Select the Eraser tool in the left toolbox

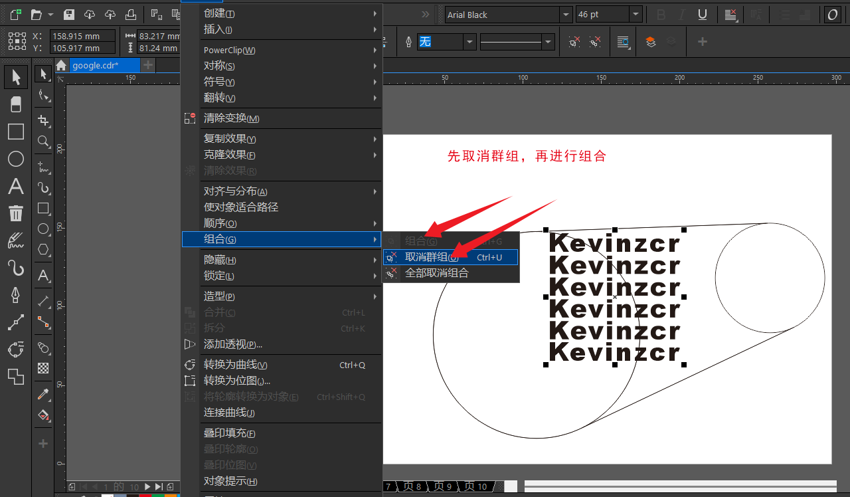16,104
